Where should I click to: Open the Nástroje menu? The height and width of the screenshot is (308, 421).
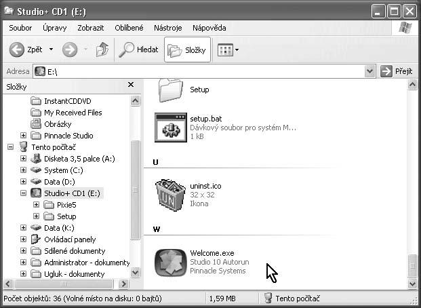click(168, 28)
